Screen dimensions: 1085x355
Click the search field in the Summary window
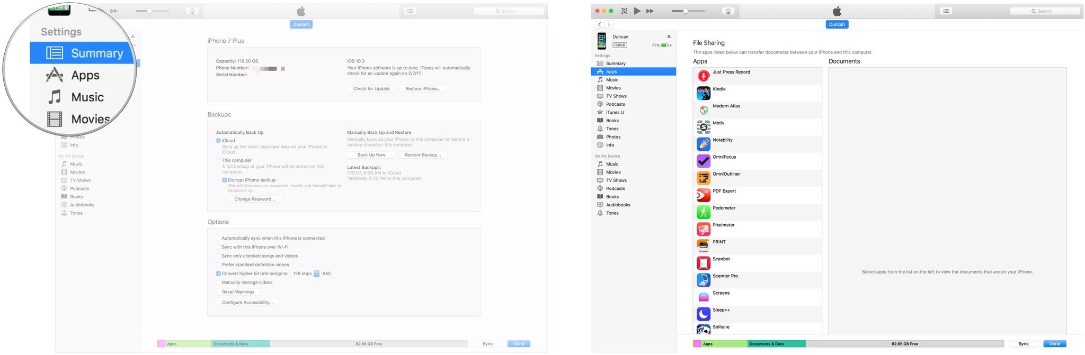(x=509, y=11)
